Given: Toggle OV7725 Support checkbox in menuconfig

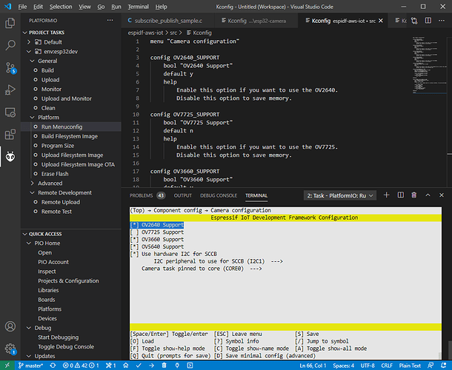Looking at the screenshot, I should coord(134,232).
